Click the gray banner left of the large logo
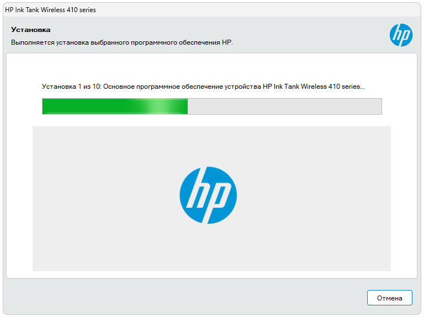The image size is (424, 317). pyautogui.click(x=99, y=198)
